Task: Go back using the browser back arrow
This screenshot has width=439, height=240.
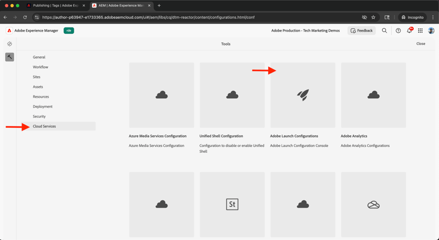Action: point(5,18)
